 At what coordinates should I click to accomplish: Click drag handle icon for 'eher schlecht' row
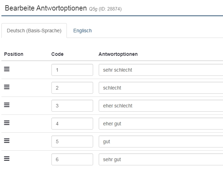pos(7,105)
